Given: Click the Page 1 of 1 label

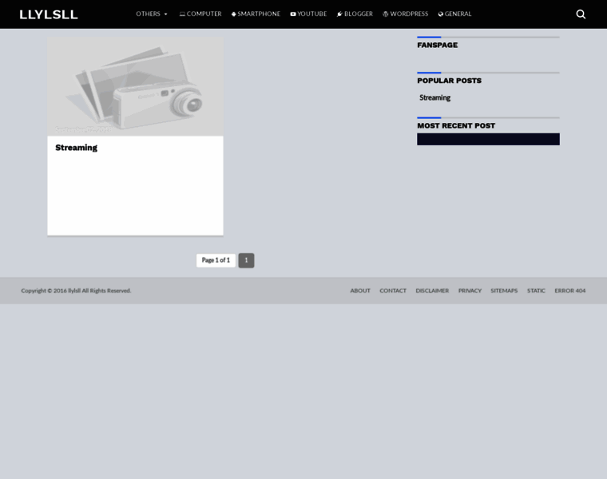Looking at the screenshot, I should (216, 260).
